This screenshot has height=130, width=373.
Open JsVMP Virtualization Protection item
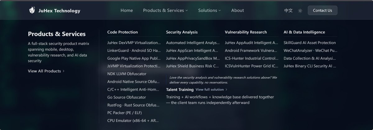click(x=134, y=66)
